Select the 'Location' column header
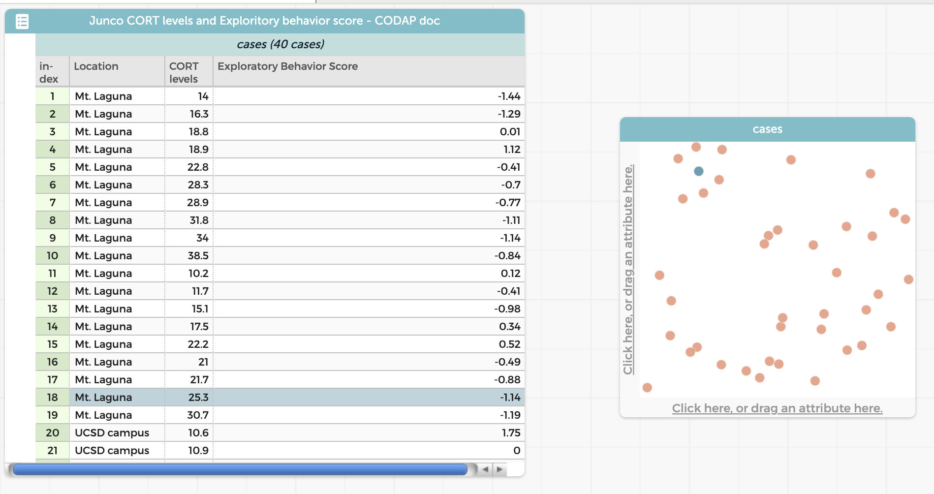 [x=96, y=66]
